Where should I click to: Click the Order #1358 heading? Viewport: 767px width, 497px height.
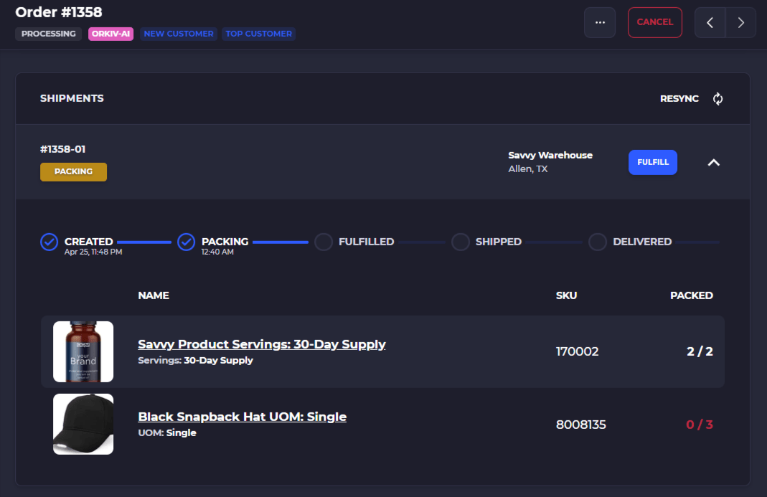(59, 12)
